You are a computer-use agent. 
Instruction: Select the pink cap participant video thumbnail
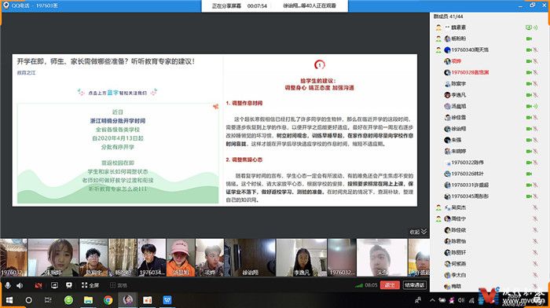[x=181, y=258]
